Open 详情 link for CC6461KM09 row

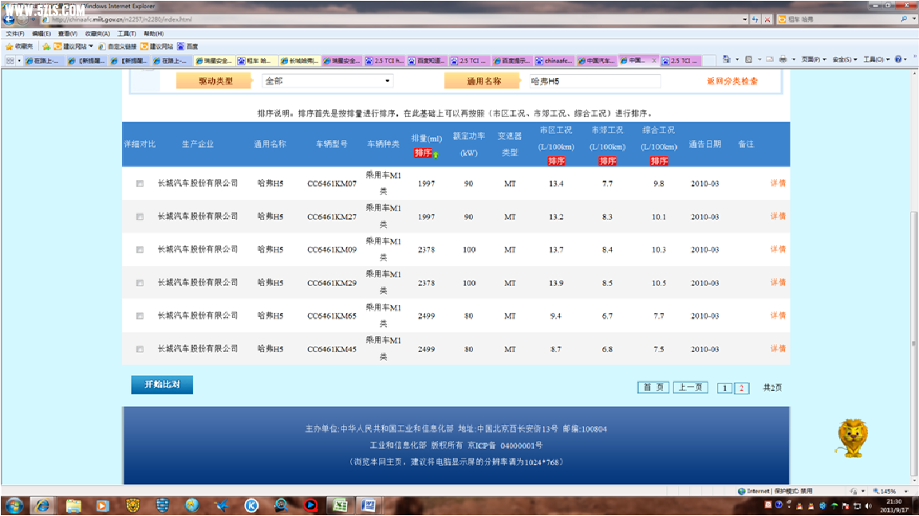click(x=778, y=249)
